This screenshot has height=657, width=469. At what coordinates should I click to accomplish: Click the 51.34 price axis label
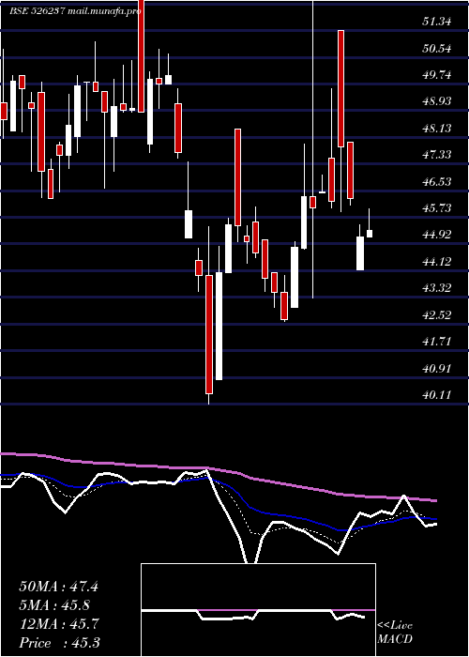click(437, 22)
